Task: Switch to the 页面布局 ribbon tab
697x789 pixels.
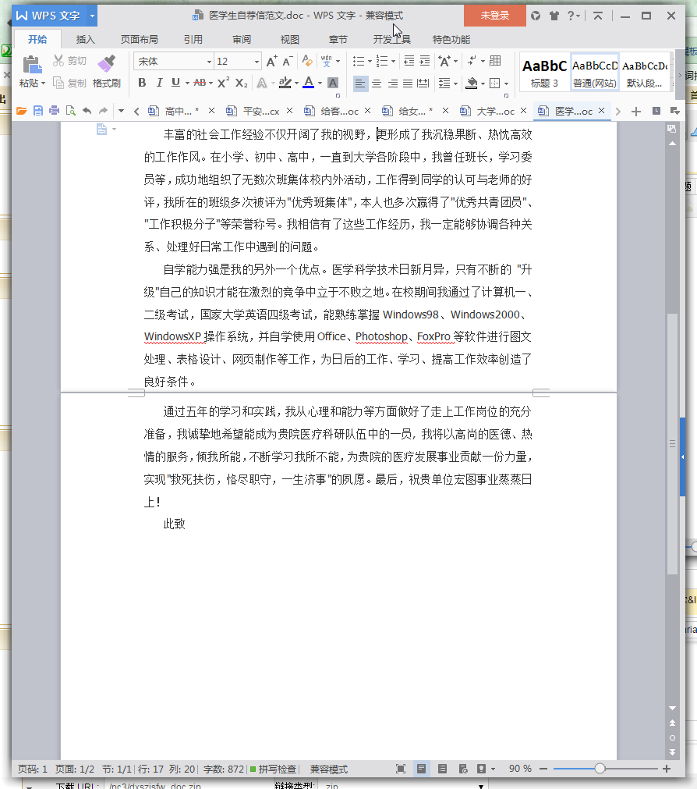Action: tap(140, 39)
